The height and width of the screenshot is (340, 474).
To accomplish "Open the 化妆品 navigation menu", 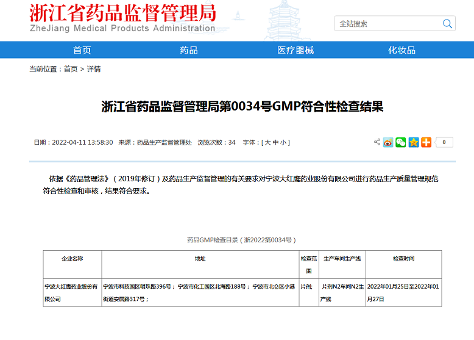I will (402, 50).
